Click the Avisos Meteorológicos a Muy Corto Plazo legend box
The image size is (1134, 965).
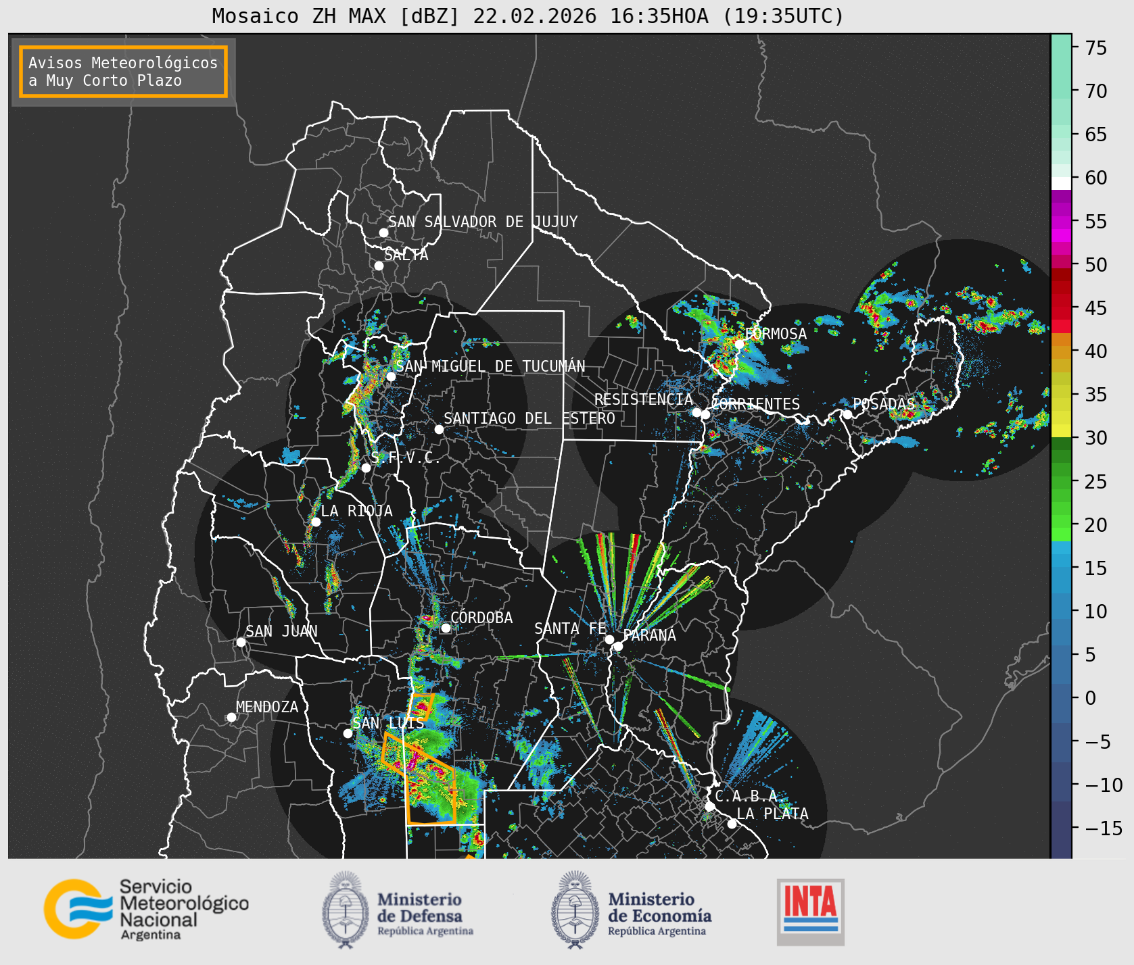123,72
